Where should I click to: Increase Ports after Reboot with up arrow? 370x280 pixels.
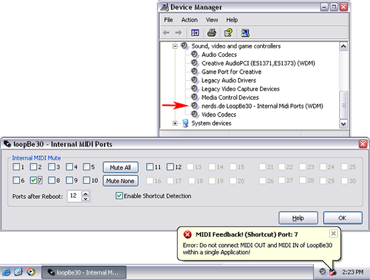tap(86, 194)
